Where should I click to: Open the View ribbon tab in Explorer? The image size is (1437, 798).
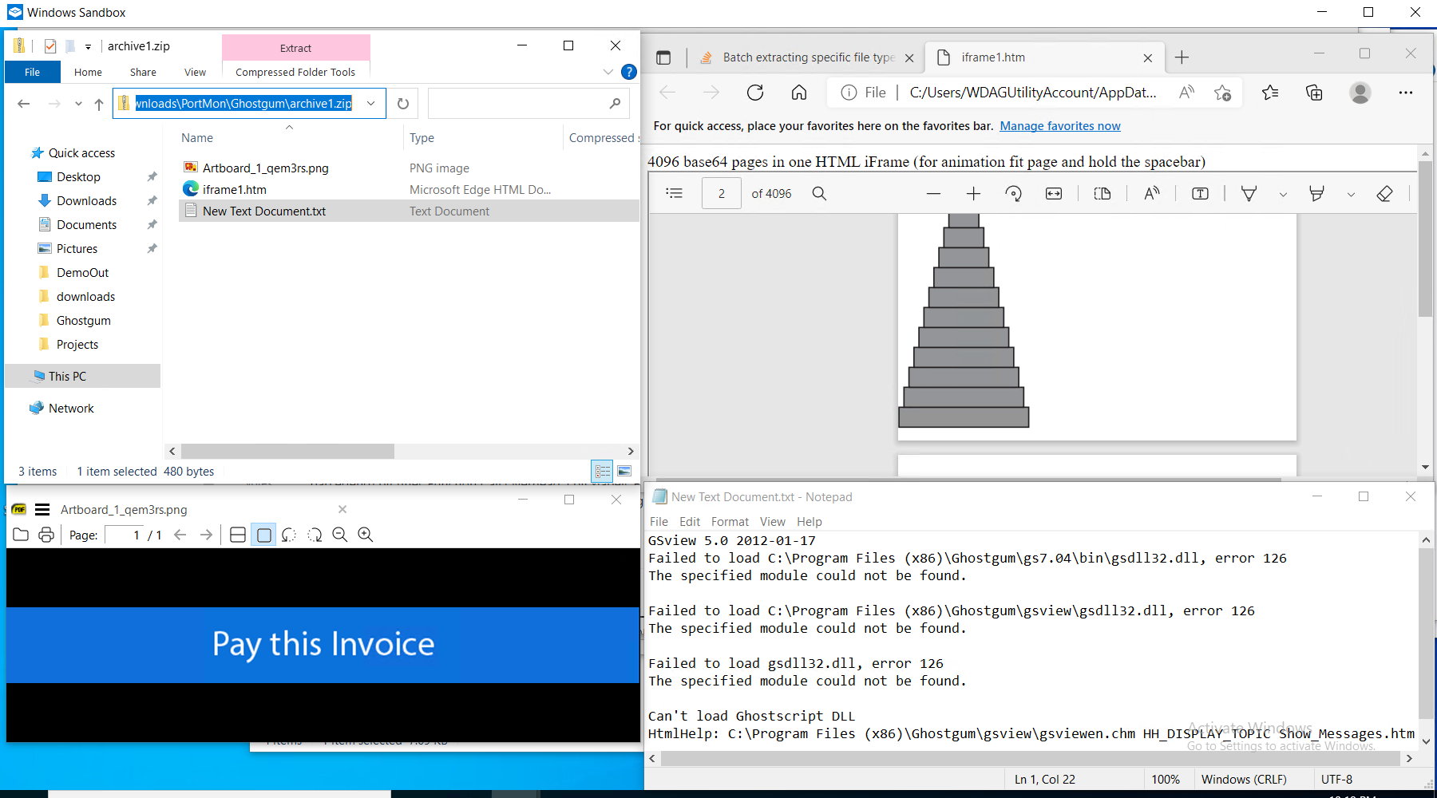pyautogui.click(x=195, y=72)
